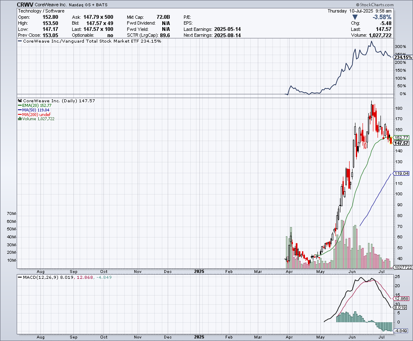Viewport: 413px width, 341px height.
Task: Click the Fwd Dividend value N/A
Action: (x=166, y=23)
